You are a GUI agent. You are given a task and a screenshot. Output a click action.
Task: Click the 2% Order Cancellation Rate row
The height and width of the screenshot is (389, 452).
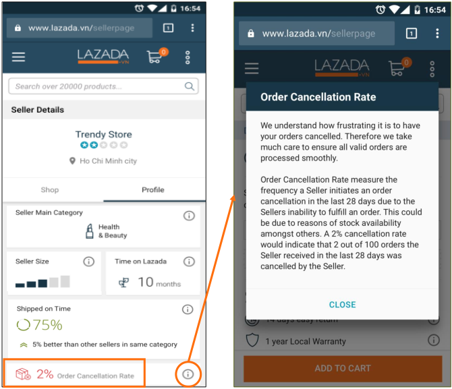point(75,373)
